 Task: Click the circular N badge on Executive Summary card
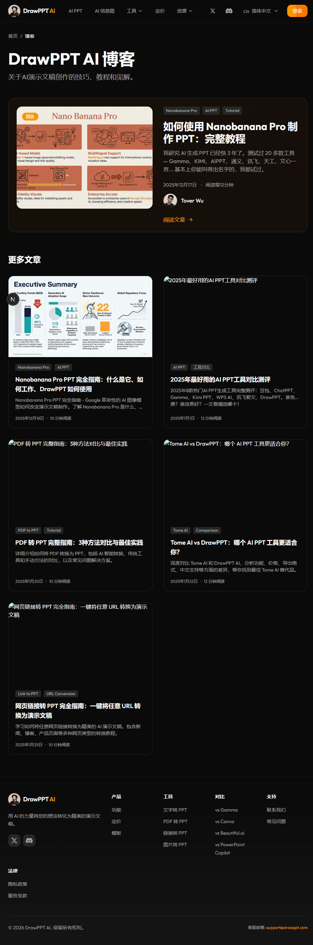[13, 299]
